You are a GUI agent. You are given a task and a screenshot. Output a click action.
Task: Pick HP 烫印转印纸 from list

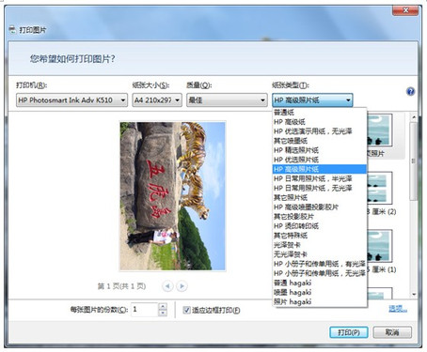point(320,226)
